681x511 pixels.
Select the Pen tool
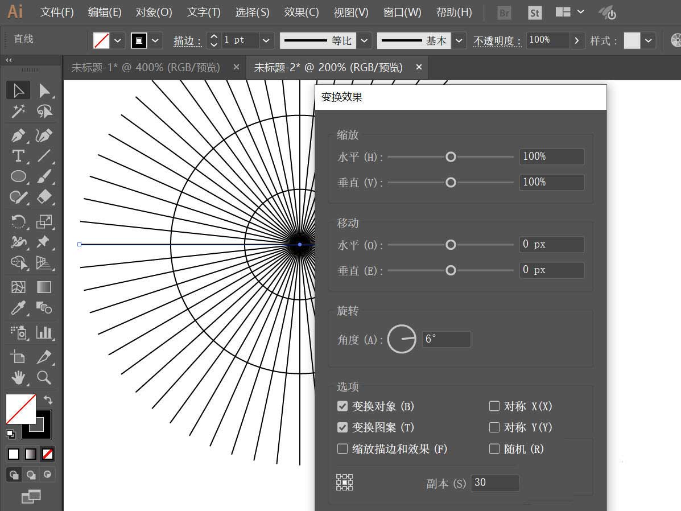pyautogui.click(x=18, y=136)
